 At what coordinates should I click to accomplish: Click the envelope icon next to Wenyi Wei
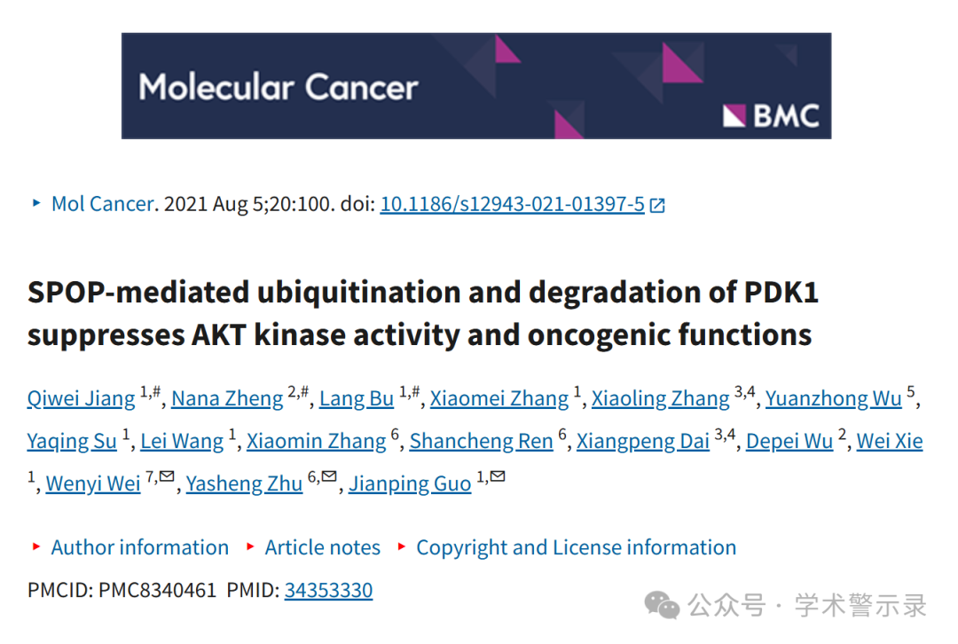[x=167, y=476]
